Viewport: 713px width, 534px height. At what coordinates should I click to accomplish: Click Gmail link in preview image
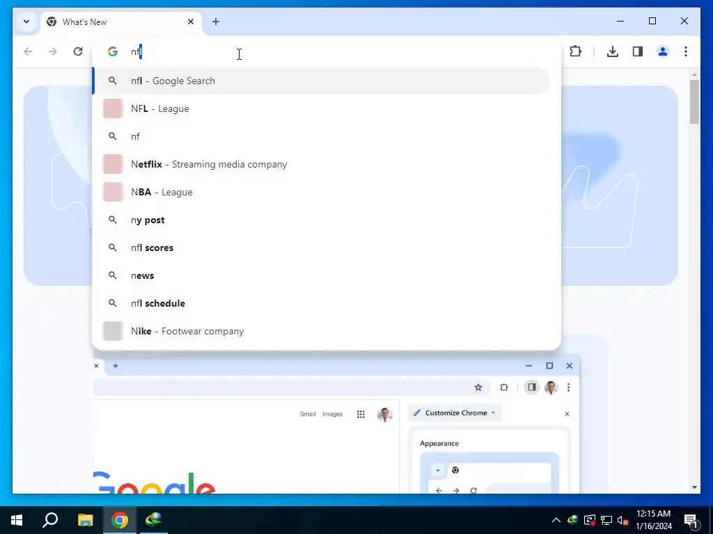click(308, 414)
